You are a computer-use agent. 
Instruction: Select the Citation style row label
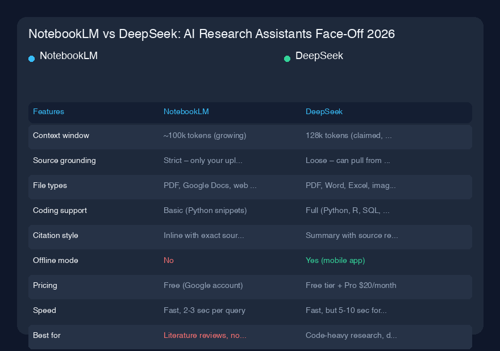click(x=56, y=235)
